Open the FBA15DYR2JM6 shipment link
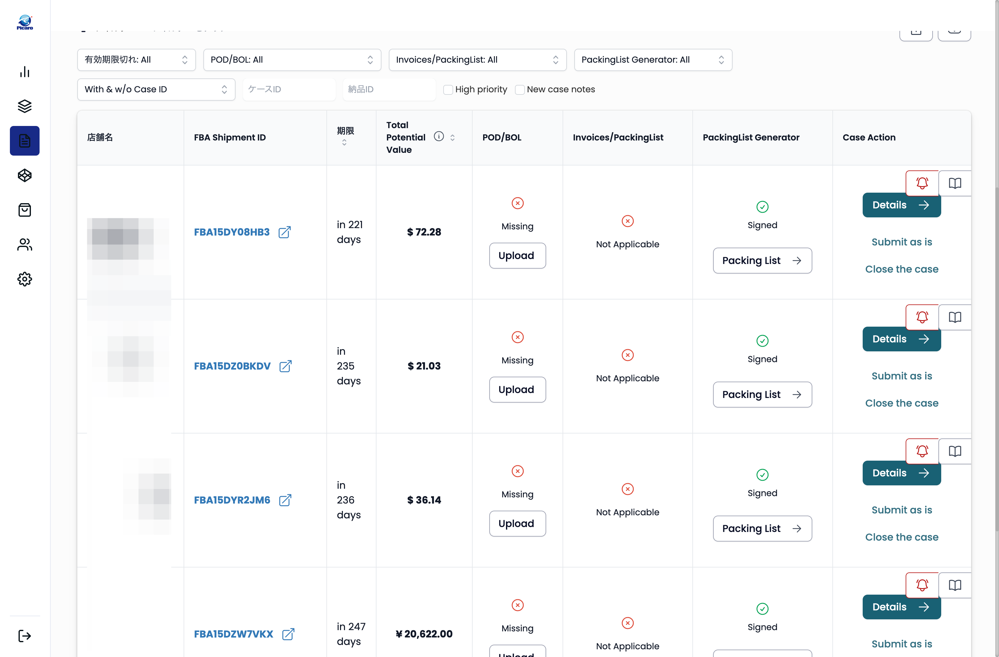This screenshot has width=999, height=657. (x=232, y=500)
